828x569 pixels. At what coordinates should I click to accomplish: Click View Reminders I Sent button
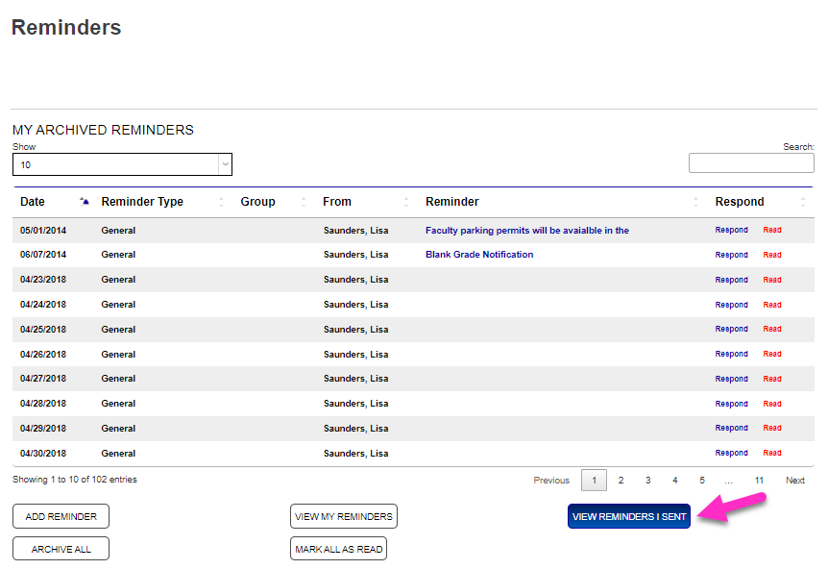629,516
